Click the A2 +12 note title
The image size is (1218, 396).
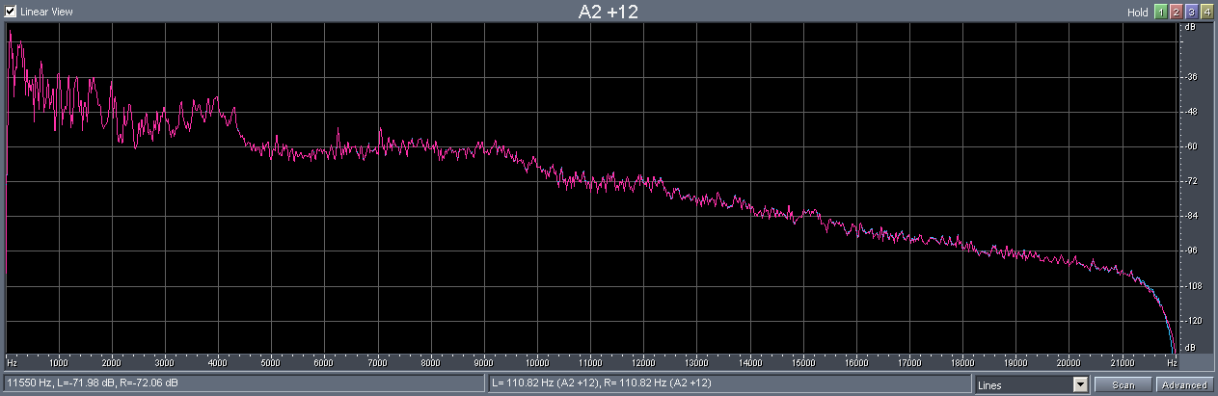pos(608,13)
